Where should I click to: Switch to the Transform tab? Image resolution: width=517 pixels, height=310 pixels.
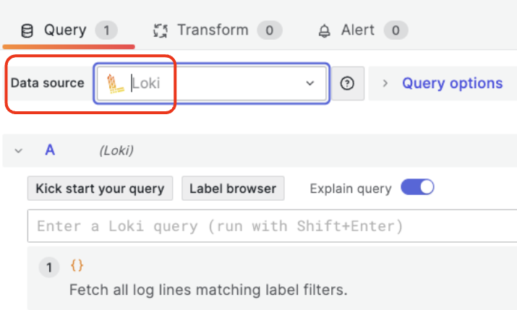point(212,30)
